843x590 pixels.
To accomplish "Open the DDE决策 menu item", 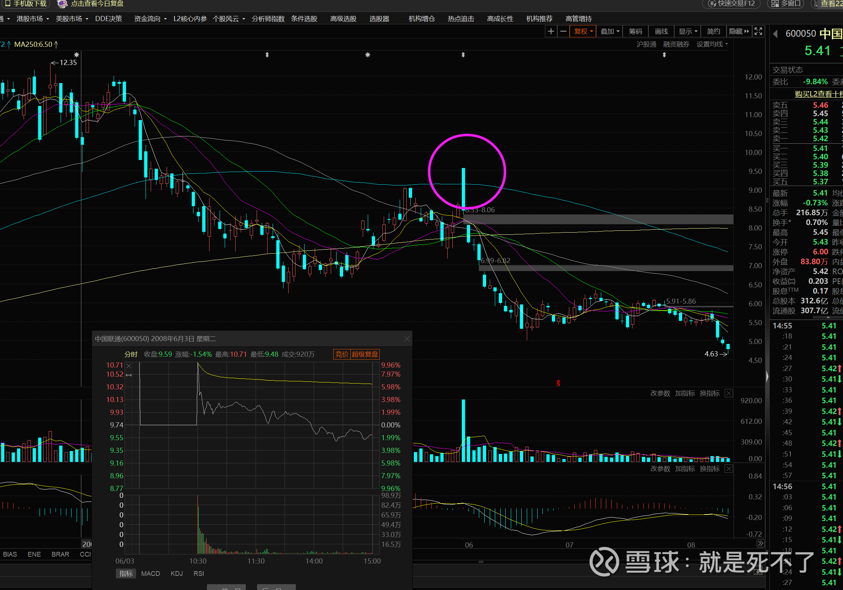I will pyautogui.click(x=108, y=19).
